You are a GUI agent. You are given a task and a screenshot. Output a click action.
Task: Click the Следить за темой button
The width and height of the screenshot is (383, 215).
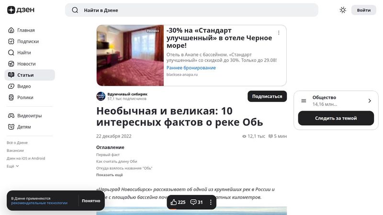336,118
